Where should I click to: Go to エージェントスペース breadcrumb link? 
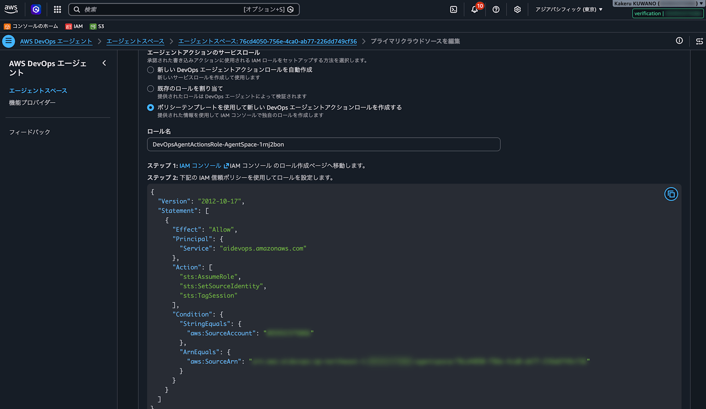(x=135, y=41)
